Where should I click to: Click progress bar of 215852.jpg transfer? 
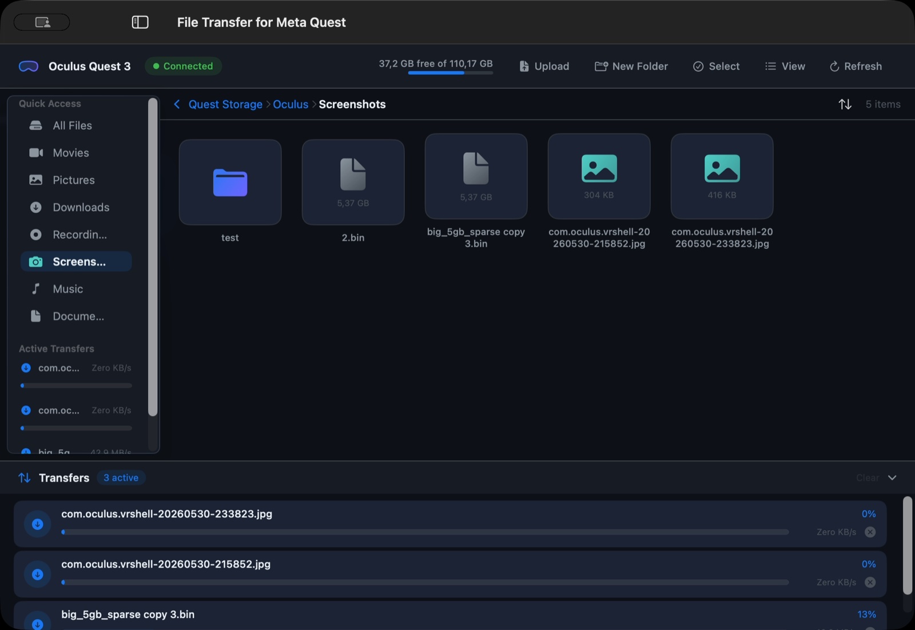[425, 583]
